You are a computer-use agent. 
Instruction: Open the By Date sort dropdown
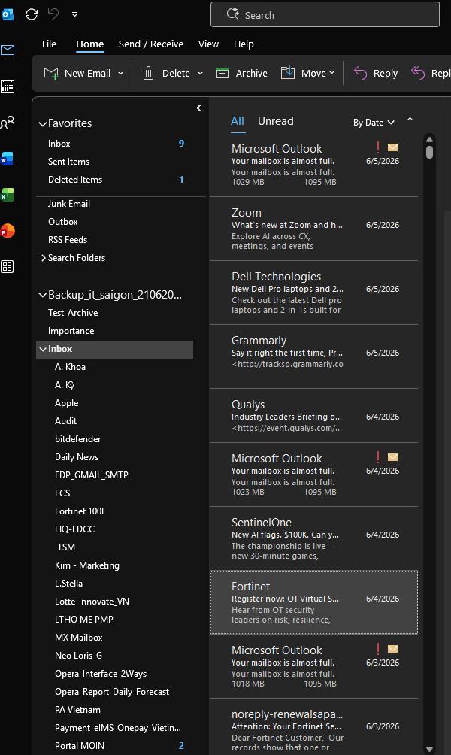374,123
